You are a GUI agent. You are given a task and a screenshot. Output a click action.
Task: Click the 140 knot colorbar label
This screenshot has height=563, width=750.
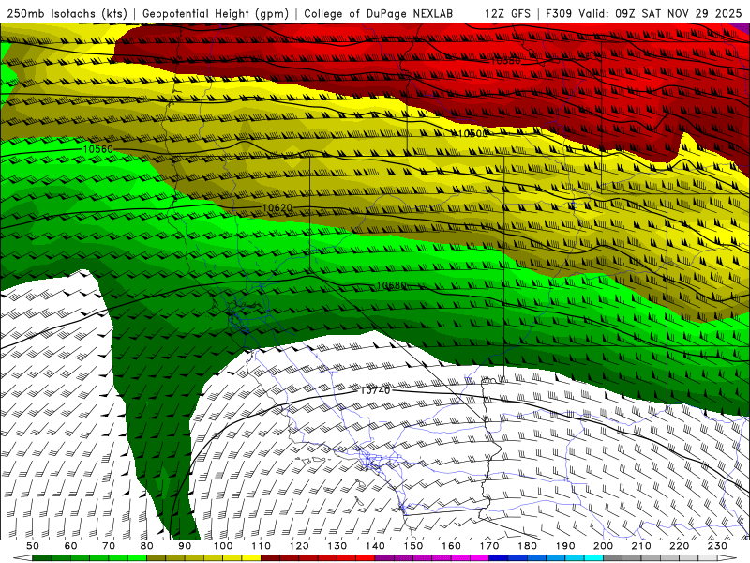coord(375,546)
